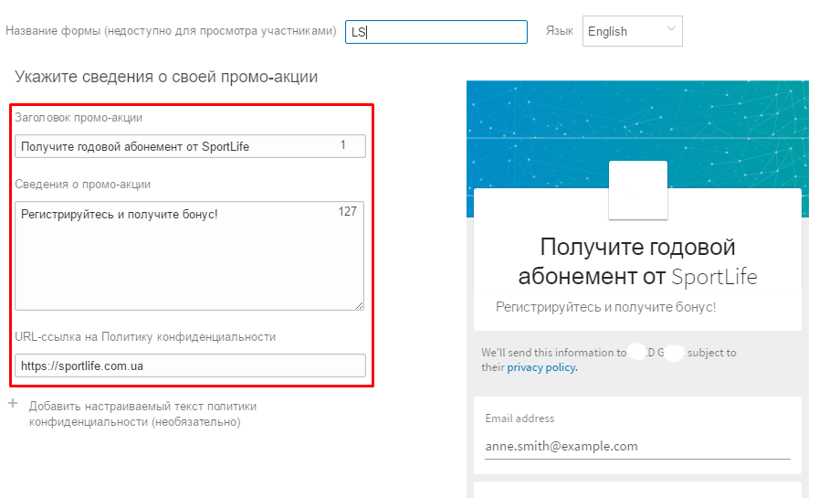
Task: Click the 'URL-ссылка на Политику конфиденциальности' label
Action: (145, 336)
